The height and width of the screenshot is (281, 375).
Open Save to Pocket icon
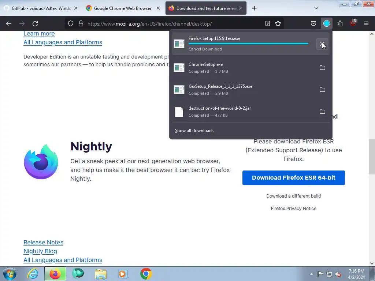tap(313, 23)
